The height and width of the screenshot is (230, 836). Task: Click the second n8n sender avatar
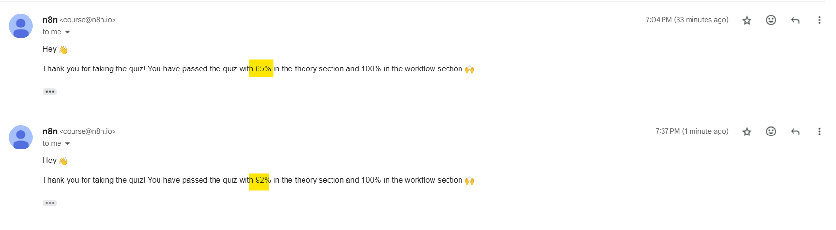point(21,137)
